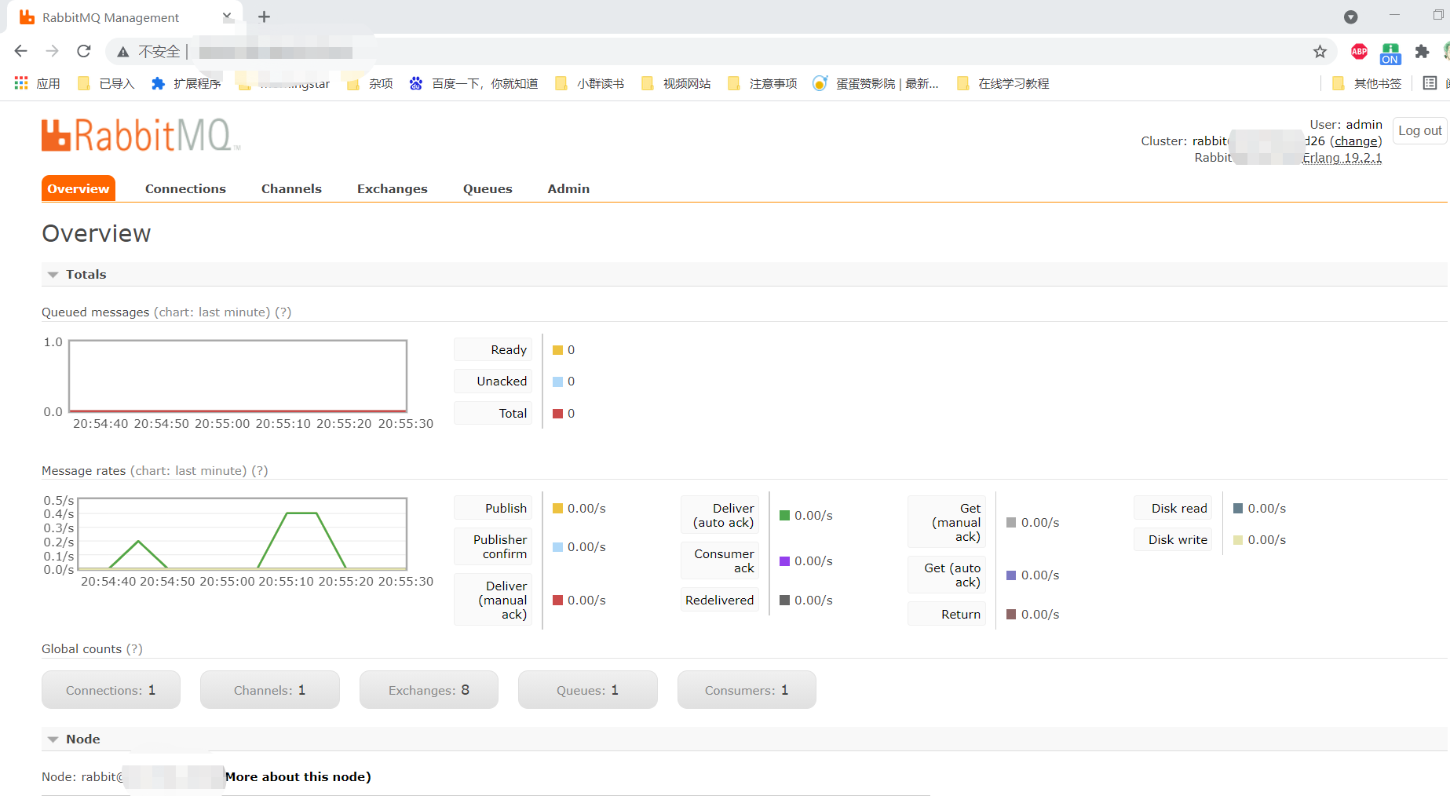Image resolution: width=1450 pixels, height=796 pixels.
Task: Click the RabbitMQ logo
Action: [141, 135]
